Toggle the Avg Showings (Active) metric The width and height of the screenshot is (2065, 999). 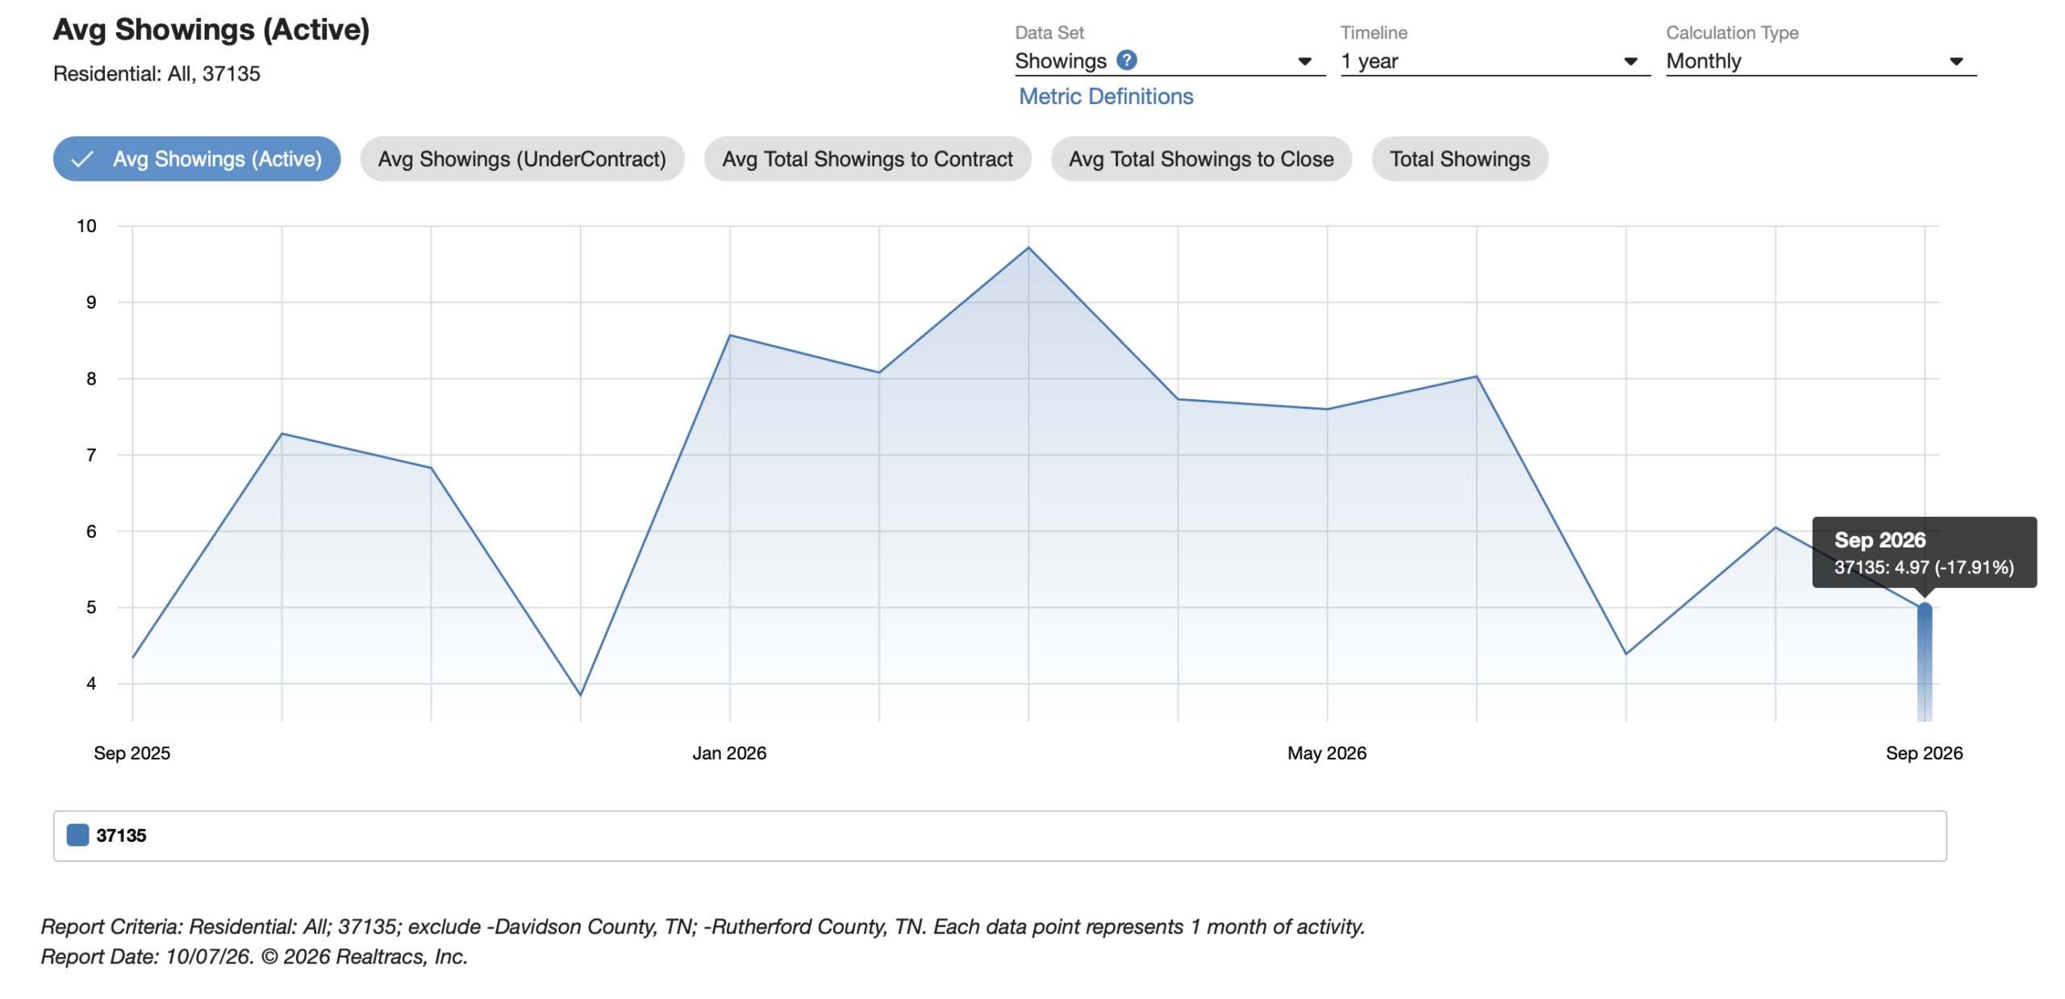(x=197, y=159)
